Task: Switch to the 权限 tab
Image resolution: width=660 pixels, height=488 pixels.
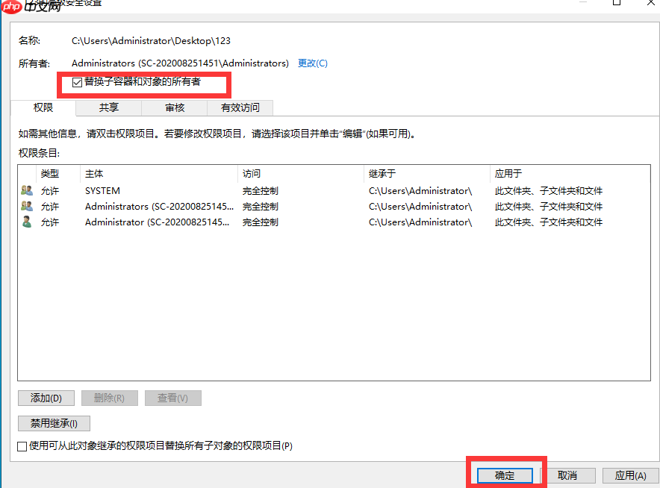Action: click(43, 107)
